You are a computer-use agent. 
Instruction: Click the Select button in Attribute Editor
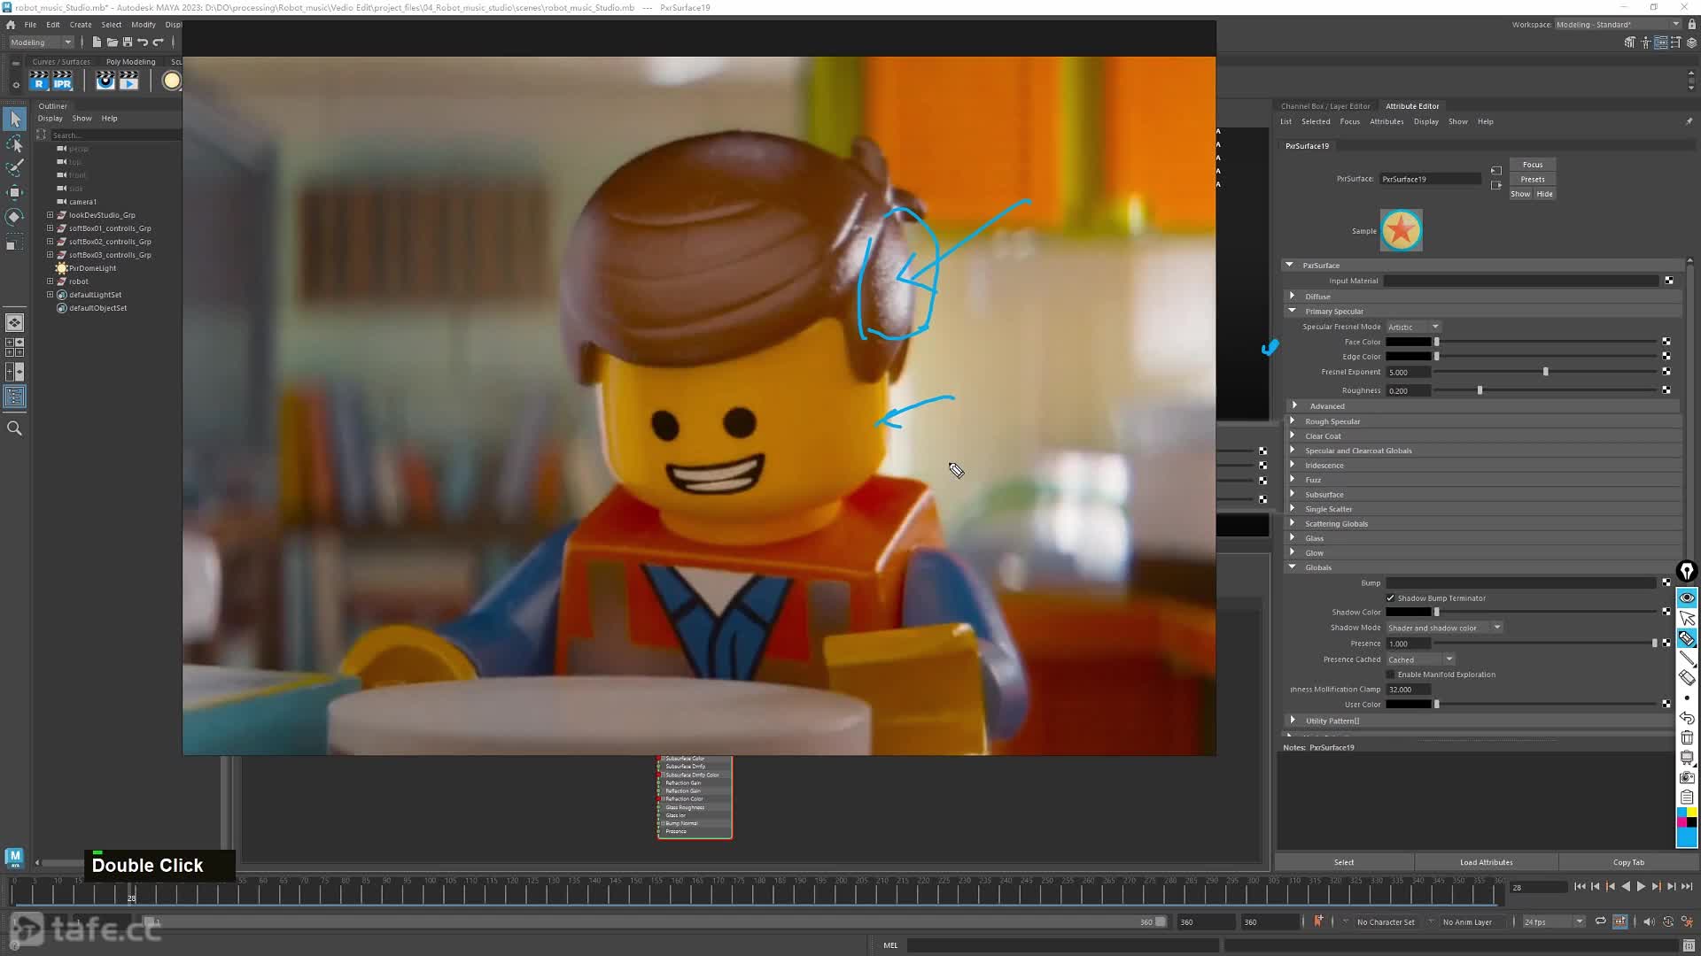[1344, 862]
